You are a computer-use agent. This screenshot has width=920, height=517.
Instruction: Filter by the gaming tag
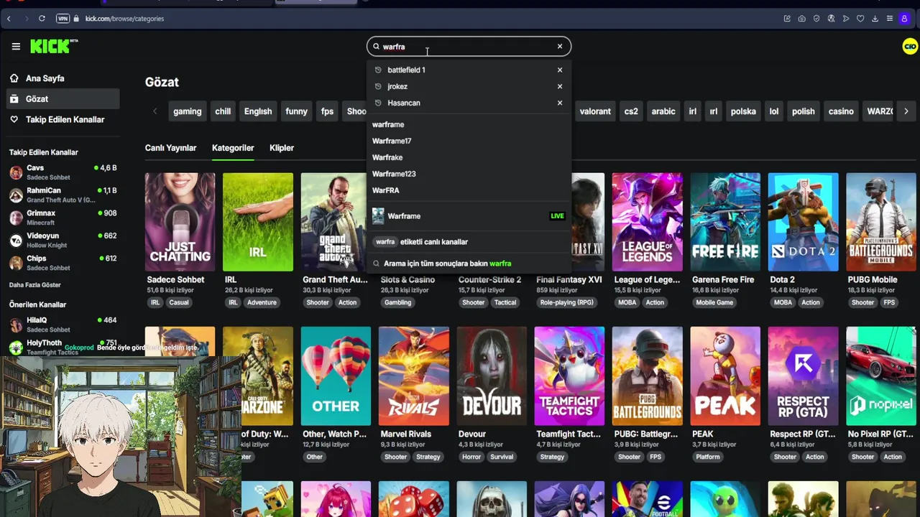(x=187, y=111)
